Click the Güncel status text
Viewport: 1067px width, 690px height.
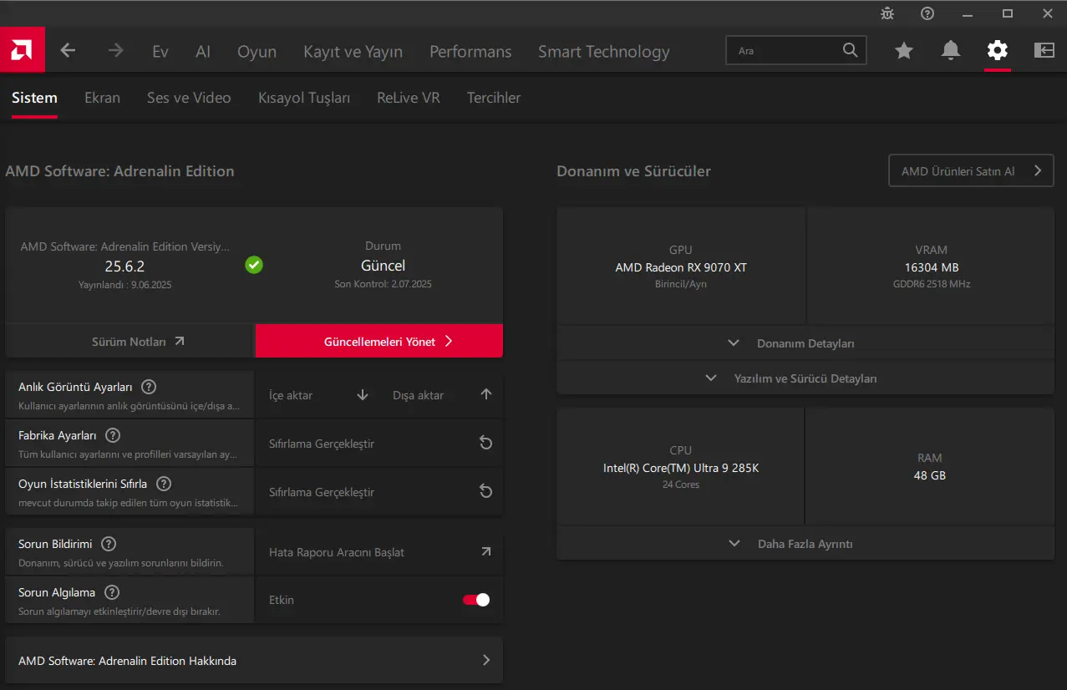coord(383,266)
